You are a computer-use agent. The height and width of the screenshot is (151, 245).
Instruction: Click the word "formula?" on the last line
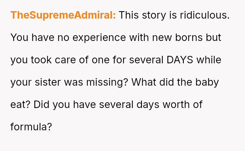pyautogui.click(x=31, y=127)
